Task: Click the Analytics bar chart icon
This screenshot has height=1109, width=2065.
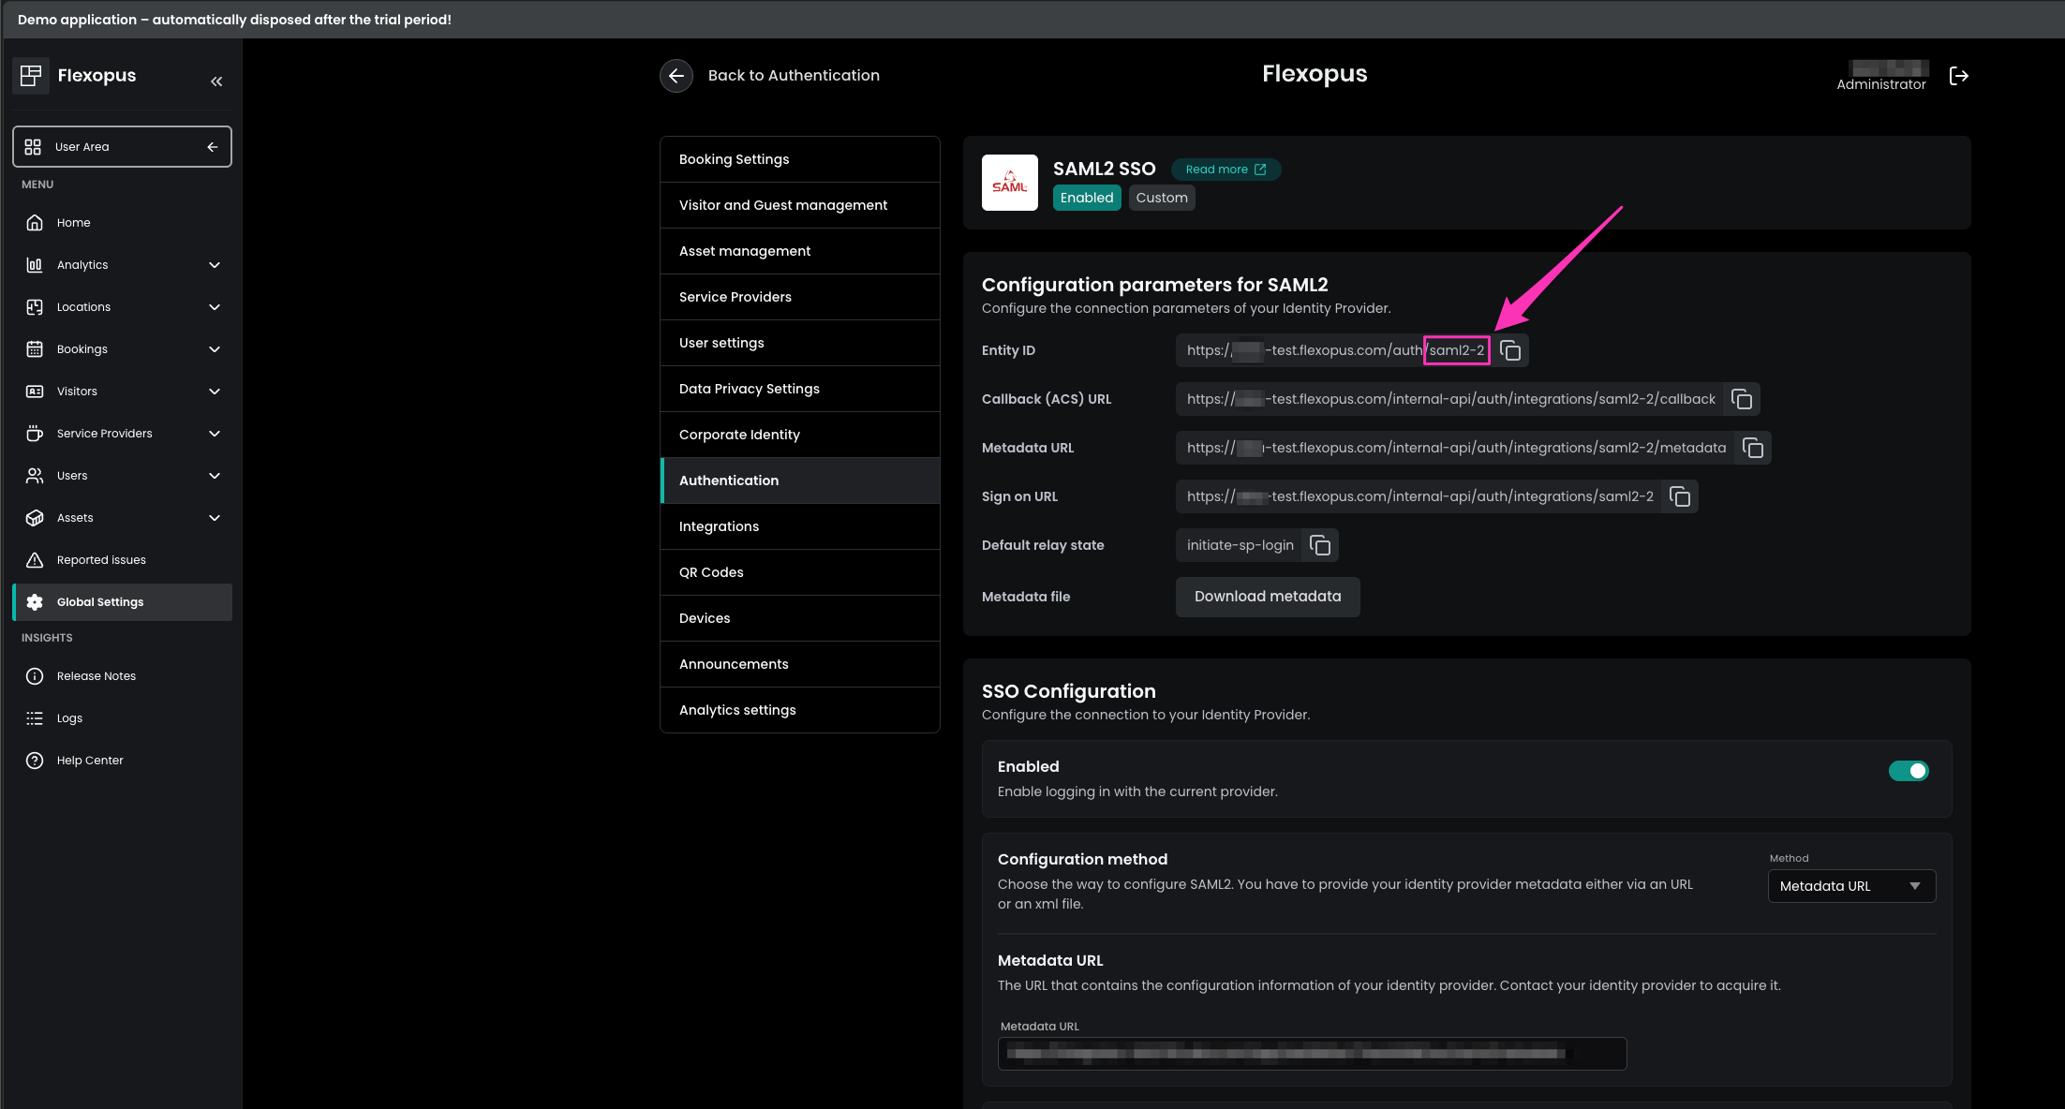Action: point(35,265)
